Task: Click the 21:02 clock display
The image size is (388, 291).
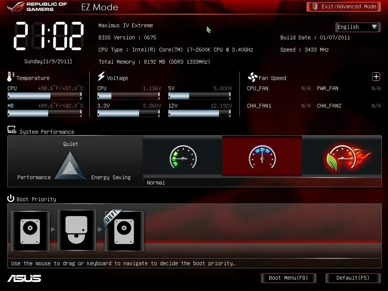Action: coord(49,36)
